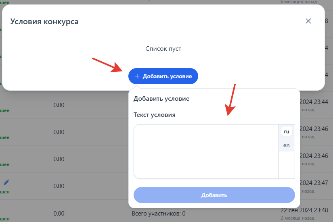Image resolution: width=333 pixels, height=222 pixels.
Task: Close the Условия конкурса dialog
Action: 308,21
